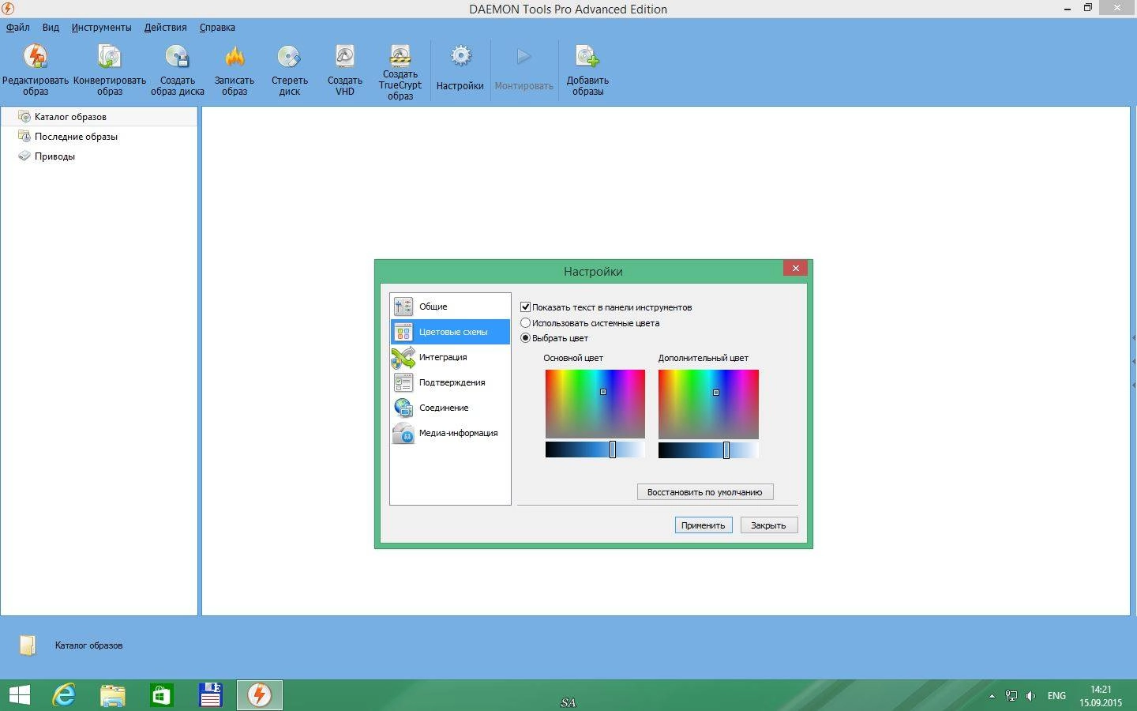Image resolution: width=1137 pixels, height=711 pixels.
Task: Select Выбрать цвет radio button
Action: point(525,337)
